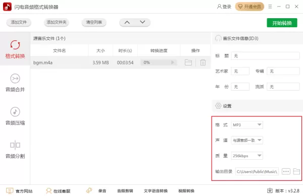Open the 音频剪辑 audio editing tool
The height and width of the screenshot is (196, 303).
pyautogui.click(x=125, y=191)
